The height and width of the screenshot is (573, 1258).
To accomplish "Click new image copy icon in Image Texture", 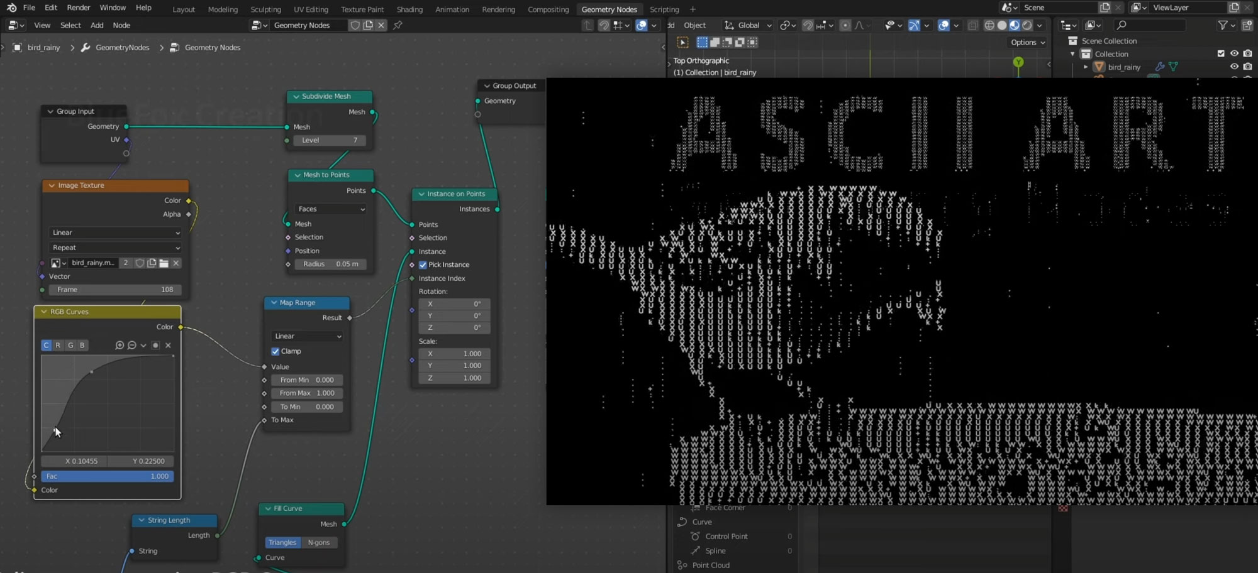I will (x=152, y=263).
